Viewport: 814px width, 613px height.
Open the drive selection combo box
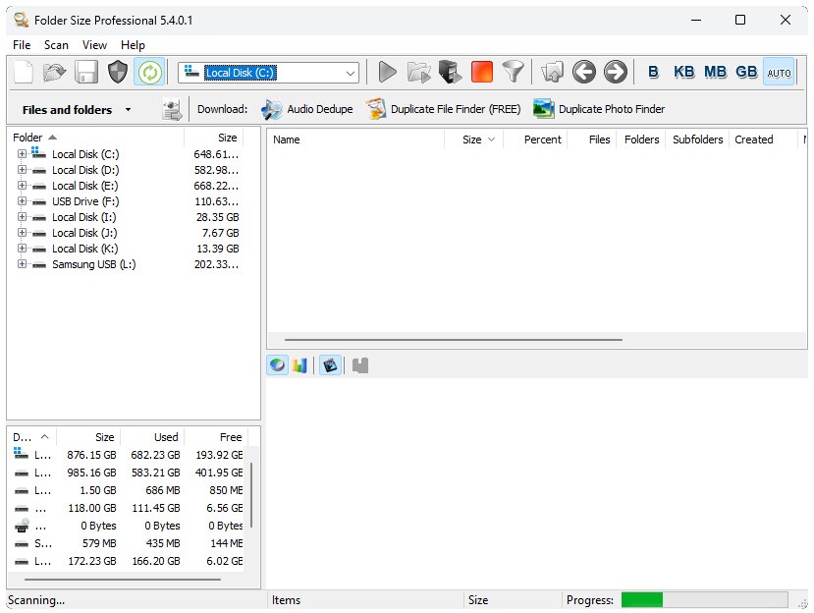(268, 73)
